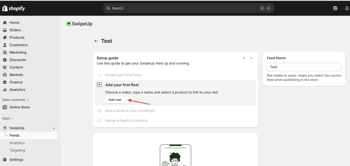The height and width of the screenshot is (166, 350).
Task: Click the store avatar icon
Action: pyautogui.click(x=335, y=8)
